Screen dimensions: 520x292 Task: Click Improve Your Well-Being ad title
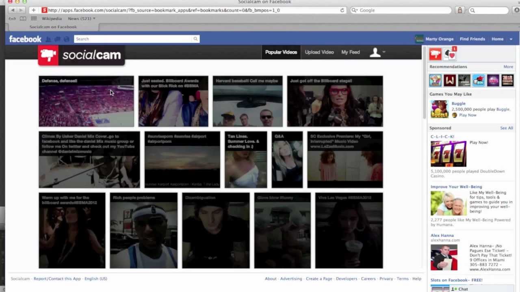(x=456, y=187)
